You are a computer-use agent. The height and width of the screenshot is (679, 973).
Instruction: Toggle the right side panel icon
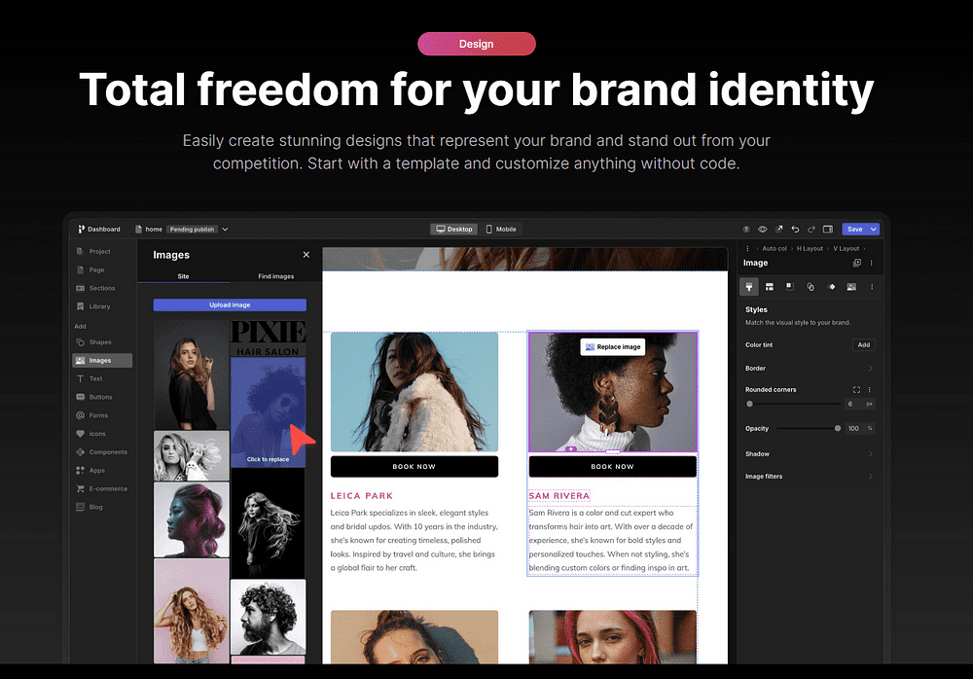click(x=828, y=229)
